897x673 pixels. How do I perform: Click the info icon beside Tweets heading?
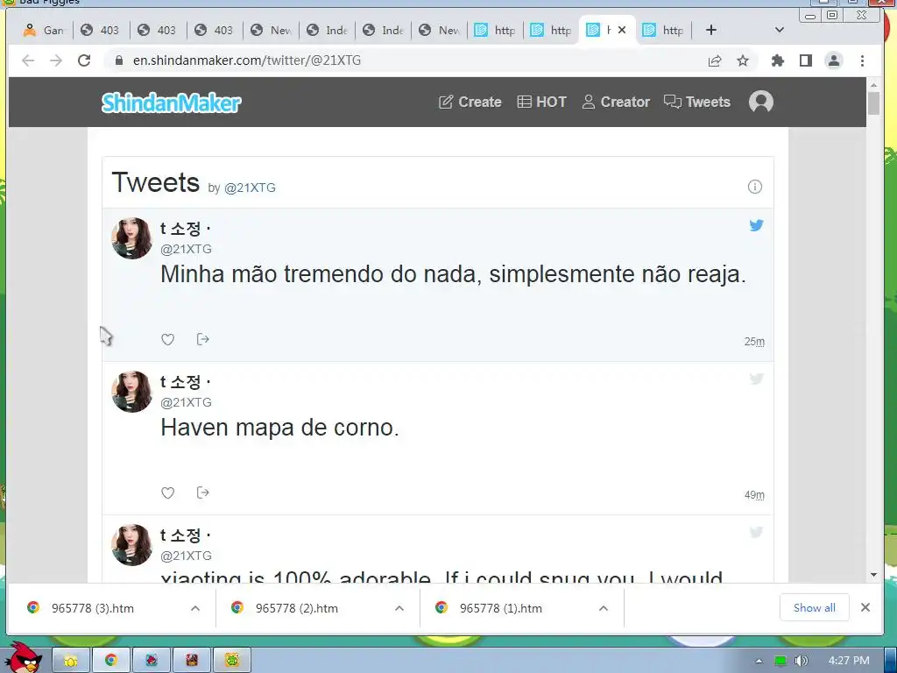(x=754, y=187)
